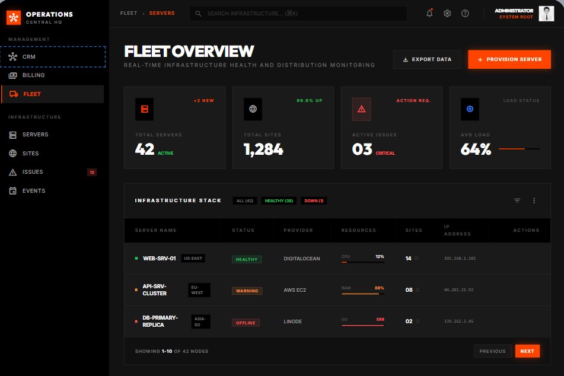Click IP address 44.201.21.92
Screen dimensions: 564x376
pos(458,289)
